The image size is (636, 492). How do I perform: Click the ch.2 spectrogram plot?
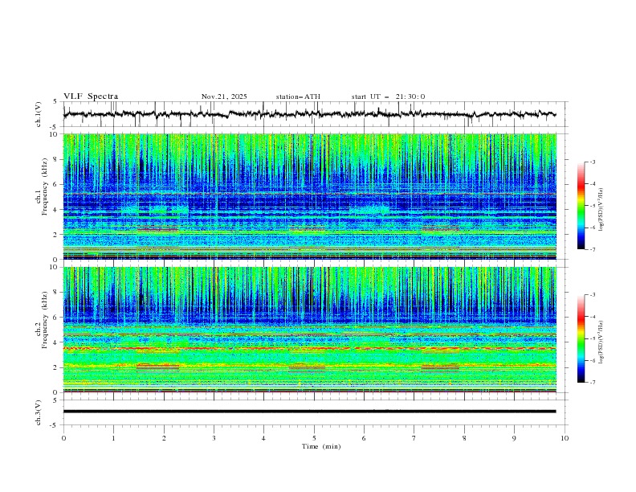coord(309,330)
